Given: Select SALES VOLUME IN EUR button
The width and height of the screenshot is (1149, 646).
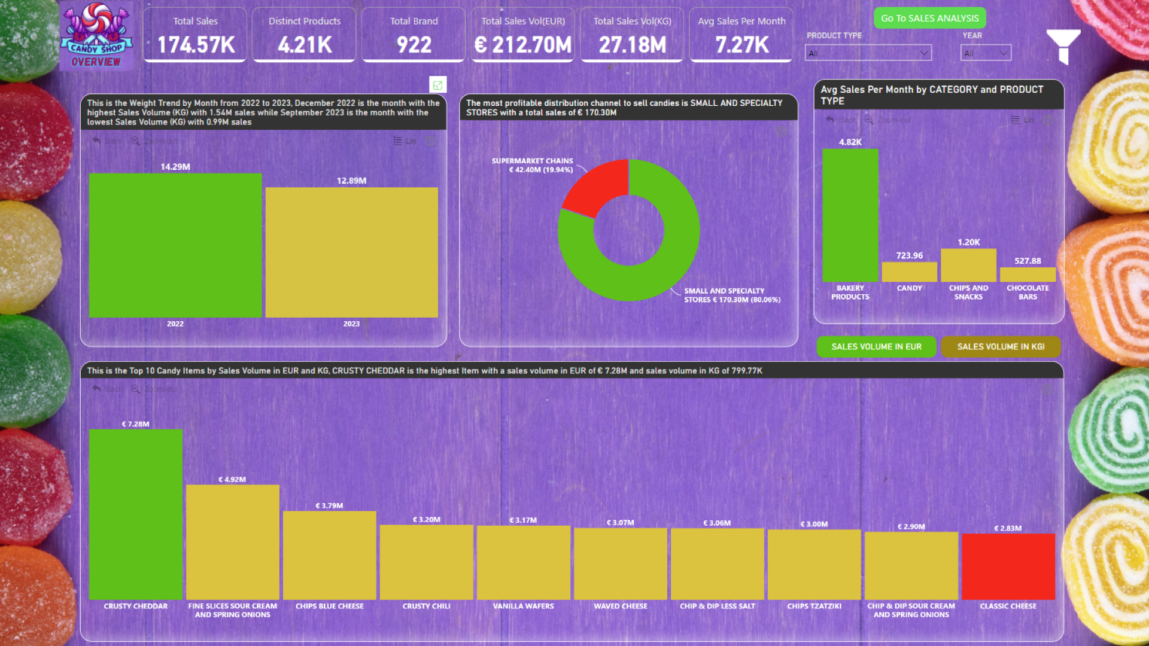Looking at the screenshot, I should [876, 347].
